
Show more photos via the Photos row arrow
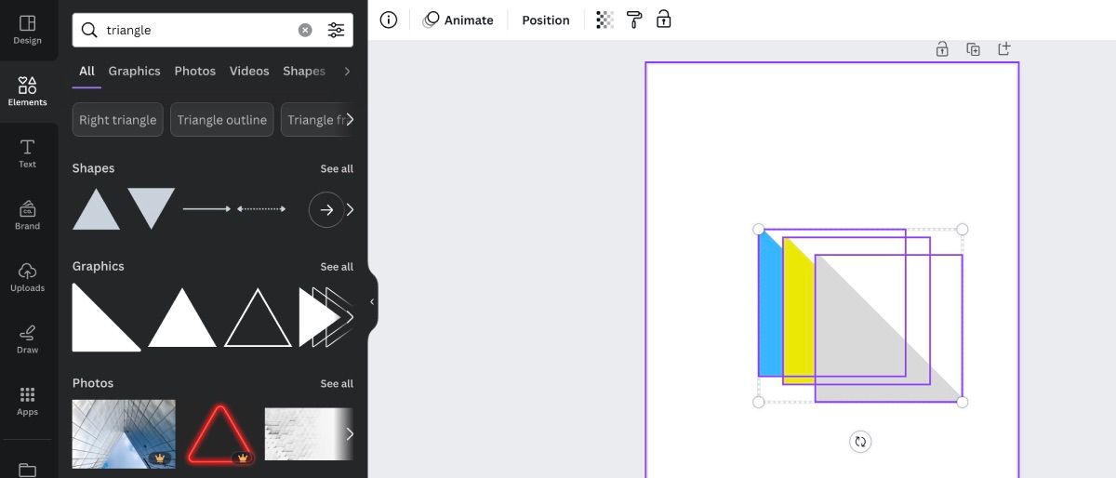coord(350,433)
